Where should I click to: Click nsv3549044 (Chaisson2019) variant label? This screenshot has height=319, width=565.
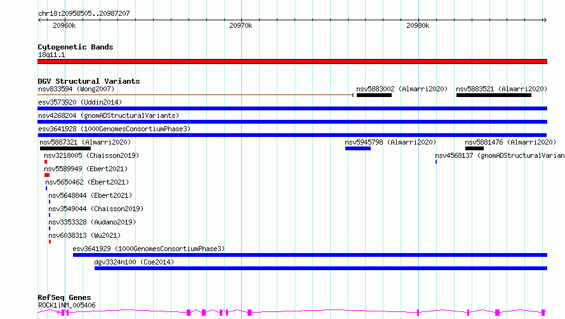click(96, 209)
